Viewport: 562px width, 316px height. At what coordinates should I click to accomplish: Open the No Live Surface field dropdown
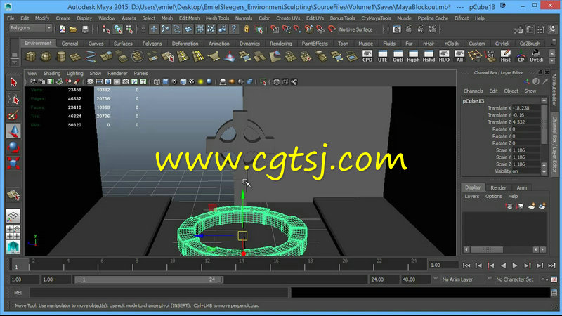pyautogui.click(x=360, y=29)
